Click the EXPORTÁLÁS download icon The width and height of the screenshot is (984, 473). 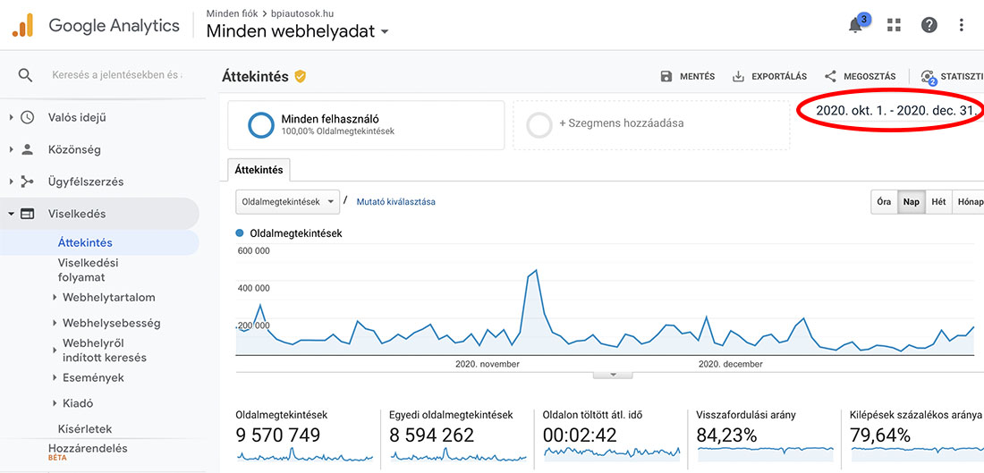[738, 77]
